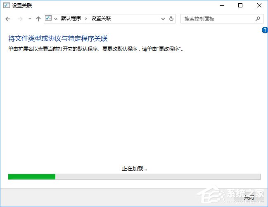Viewport: 268px width, 207px height.
Task: Go up one level with up arrow
Action: tap(38, 19)
